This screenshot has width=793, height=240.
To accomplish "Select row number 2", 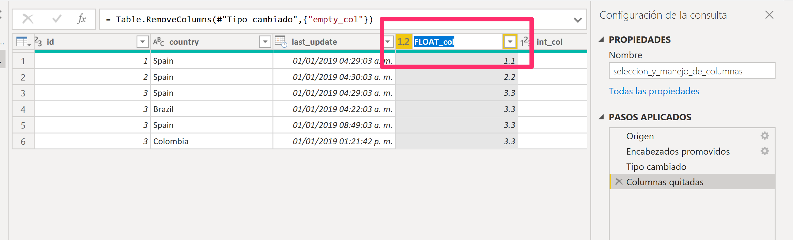I will pyautogui.click(x=23, y=77).
